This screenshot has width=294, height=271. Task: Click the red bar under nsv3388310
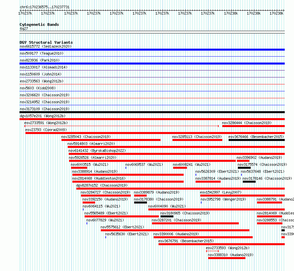(x=227, y=258)
